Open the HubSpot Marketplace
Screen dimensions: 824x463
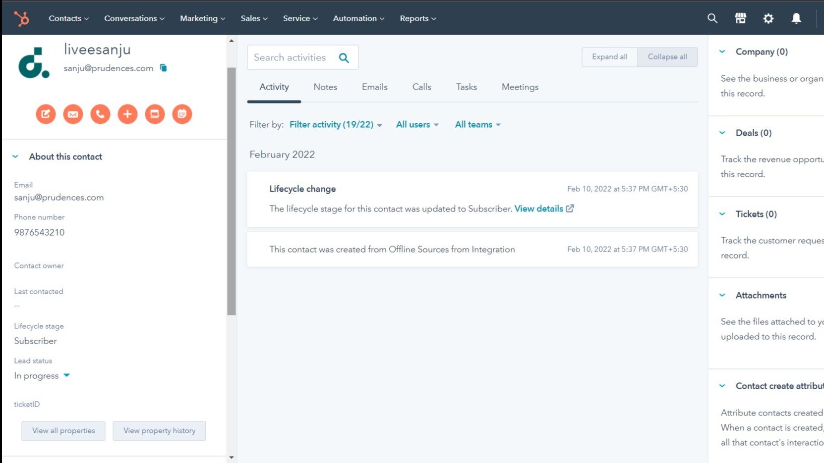click(x=740, y=18)
